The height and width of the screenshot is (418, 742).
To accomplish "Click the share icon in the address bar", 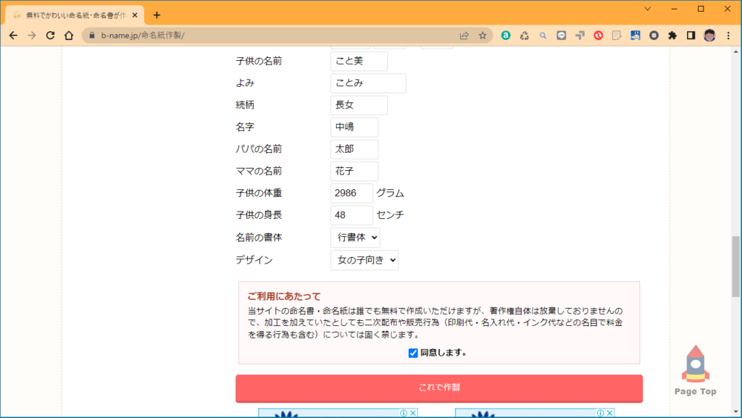I will pos(464,34).
